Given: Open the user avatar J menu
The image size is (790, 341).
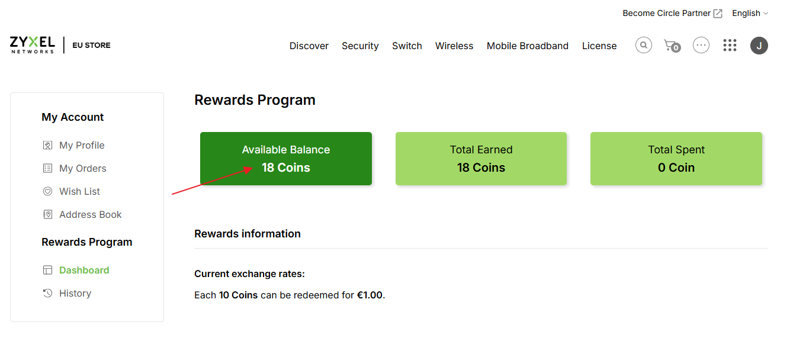Looking at the screenshot, I should pyautogui.click(x=759, y=46).
